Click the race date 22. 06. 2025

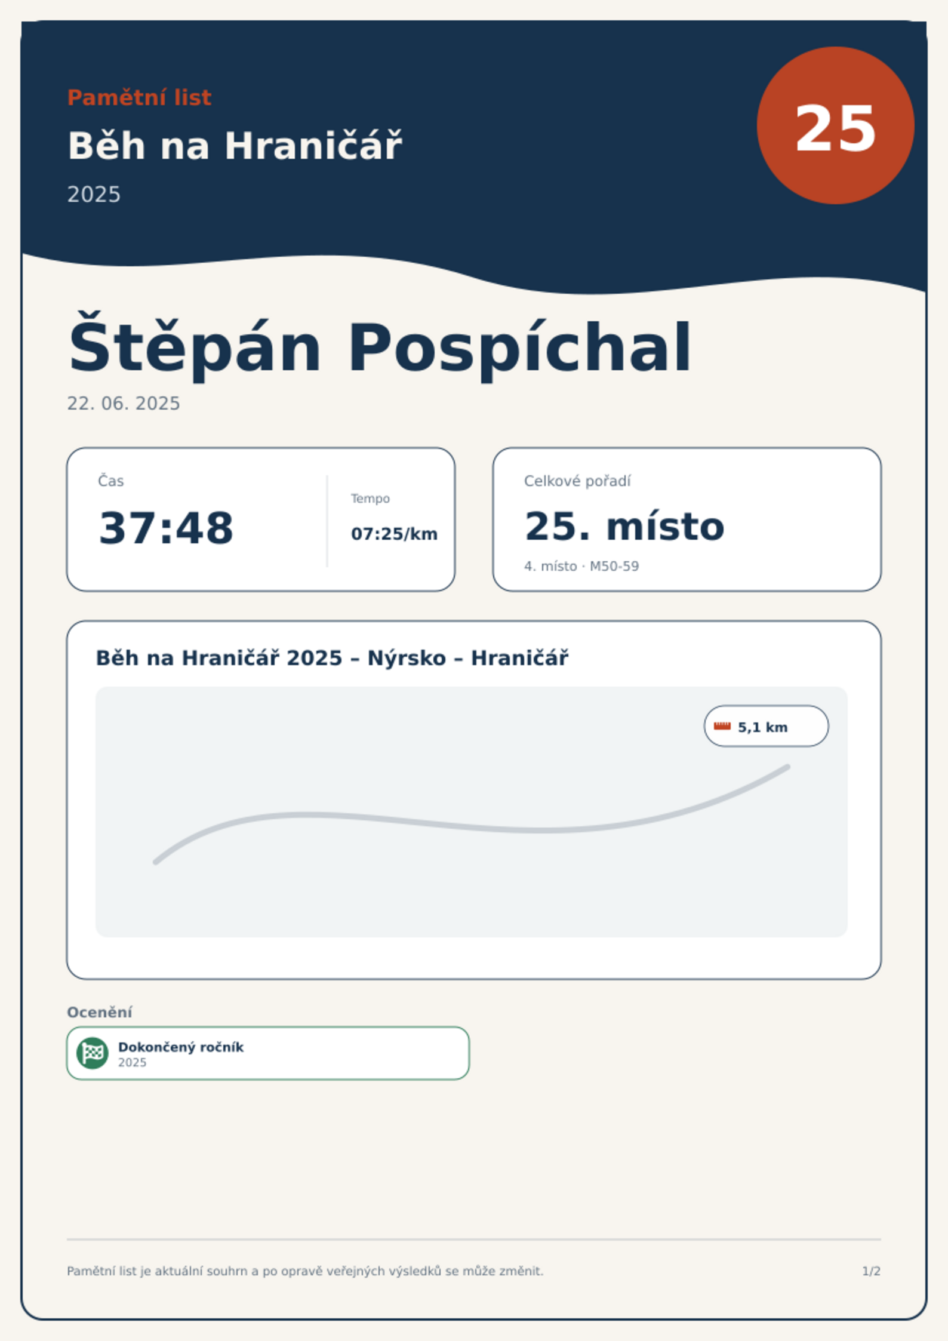(x=123, y=404)
